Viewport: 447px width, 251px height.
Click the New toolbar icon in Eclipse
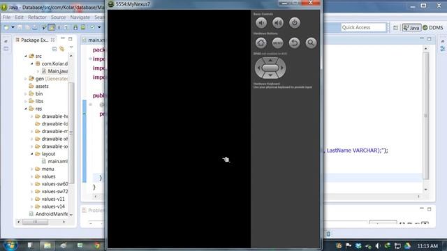pyautogui.click(x=6, y=27)
